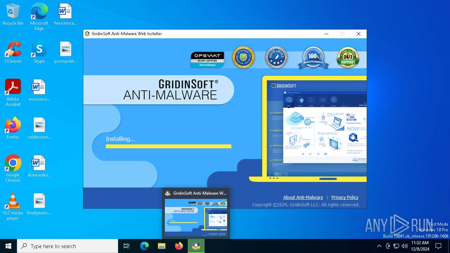Open the Windows Start menu
The image size is (450, 253).
pos(8,246)
